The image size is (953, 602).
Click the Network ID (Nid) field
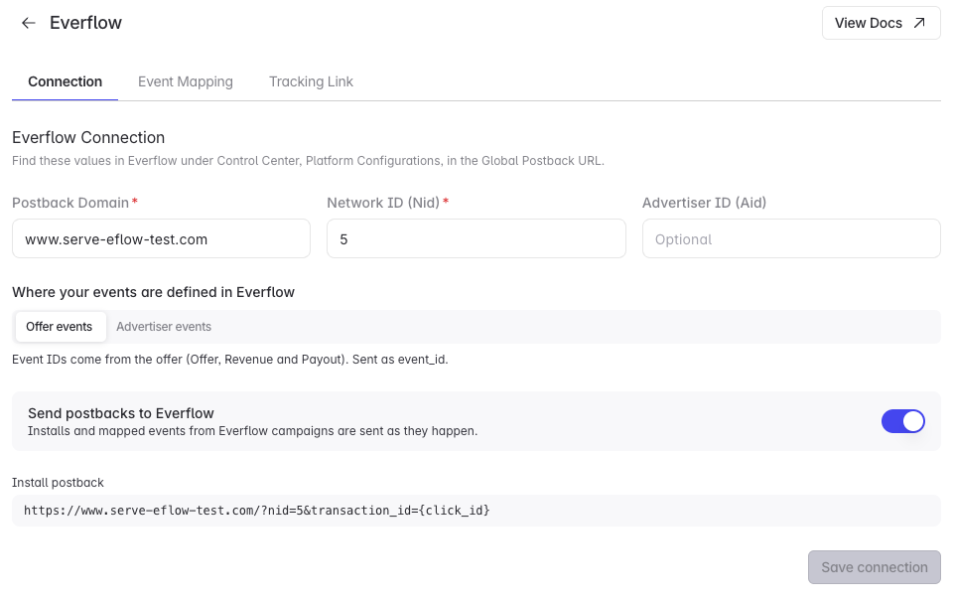point(476,239)
